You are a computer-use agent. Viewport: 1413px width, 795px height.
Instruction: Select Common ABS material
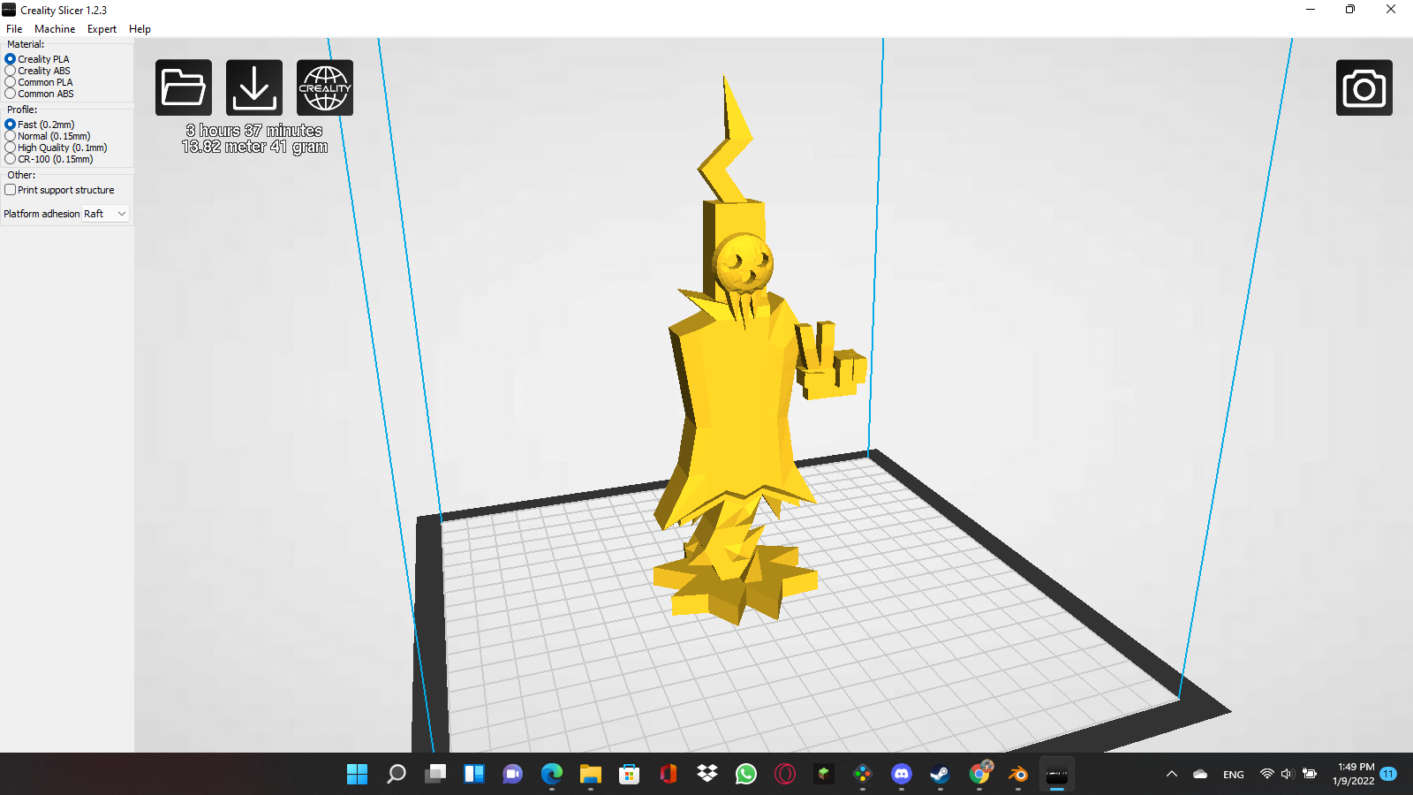(x=40, y=94)
